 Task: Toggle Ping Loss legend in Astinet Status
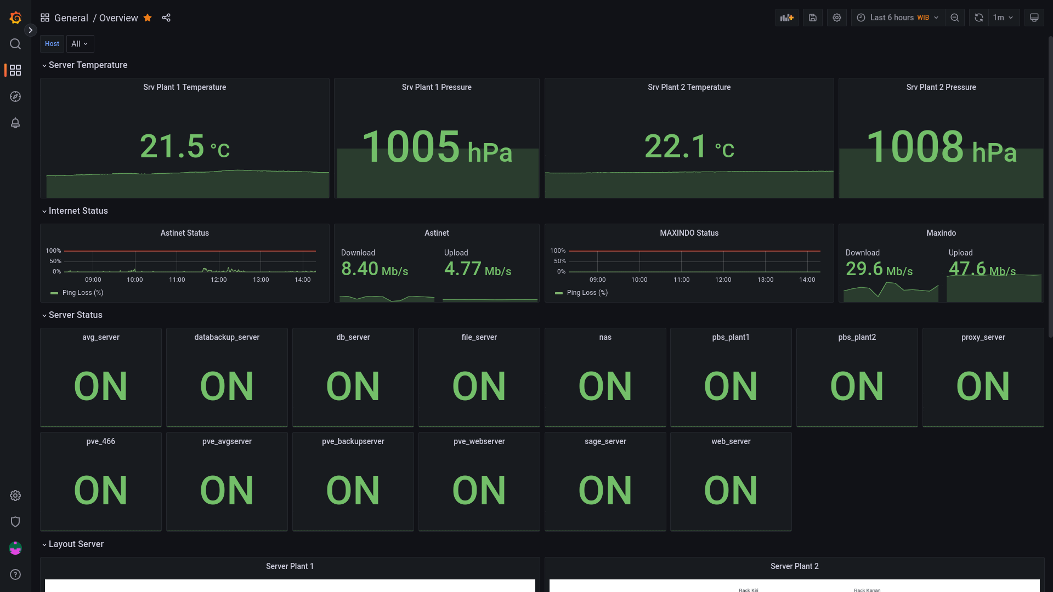coord(82,293)
